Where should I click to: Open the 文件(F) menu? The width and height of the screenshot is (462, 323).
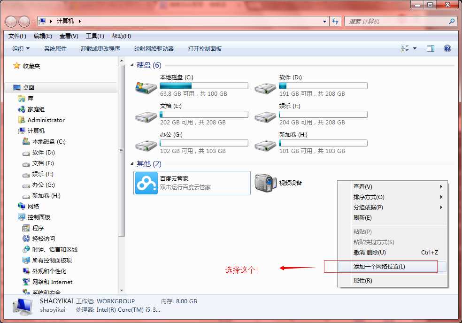tap(17, 36)
